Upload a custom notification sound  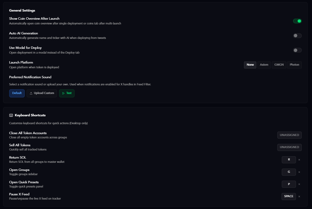tap(41, 93)
